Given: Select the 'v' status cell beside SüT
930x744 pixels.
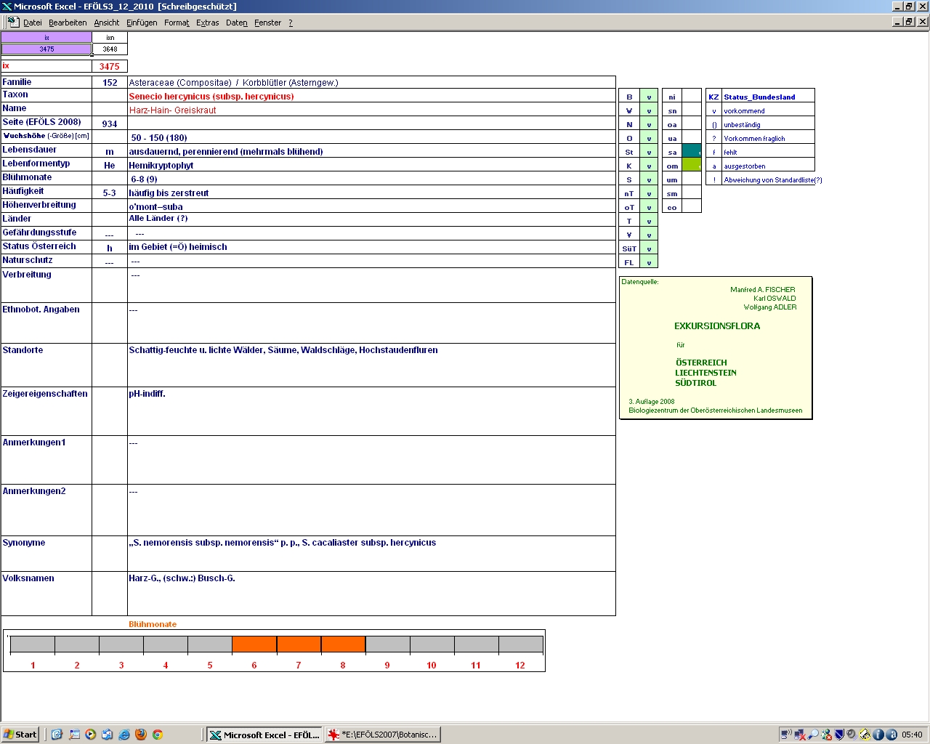Looking at the screenshot, I should click(x=649, y=248).
